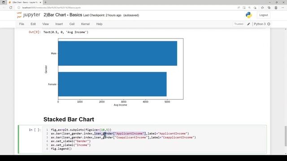This screenshot has width=287, height=161.
Task: Close the Bar Chart - Basics tab
Action: click(x=40, y=2)
